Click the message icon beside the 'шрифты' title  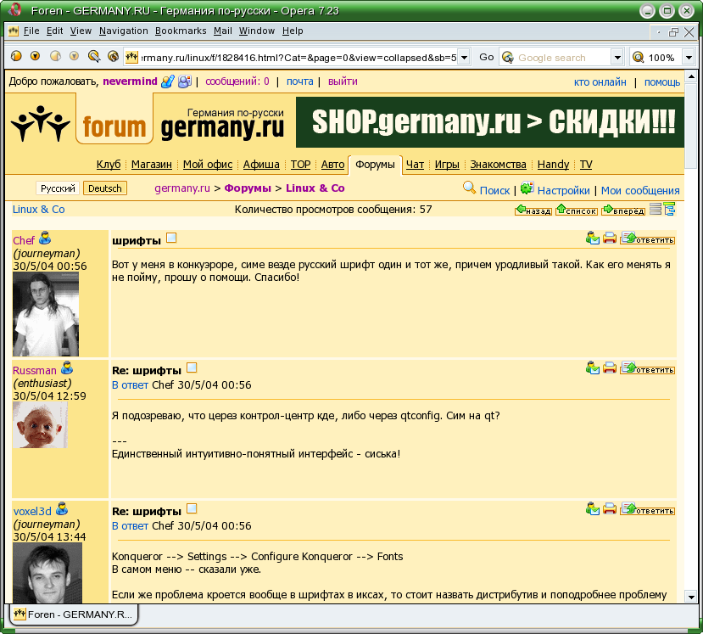point(170,238)
